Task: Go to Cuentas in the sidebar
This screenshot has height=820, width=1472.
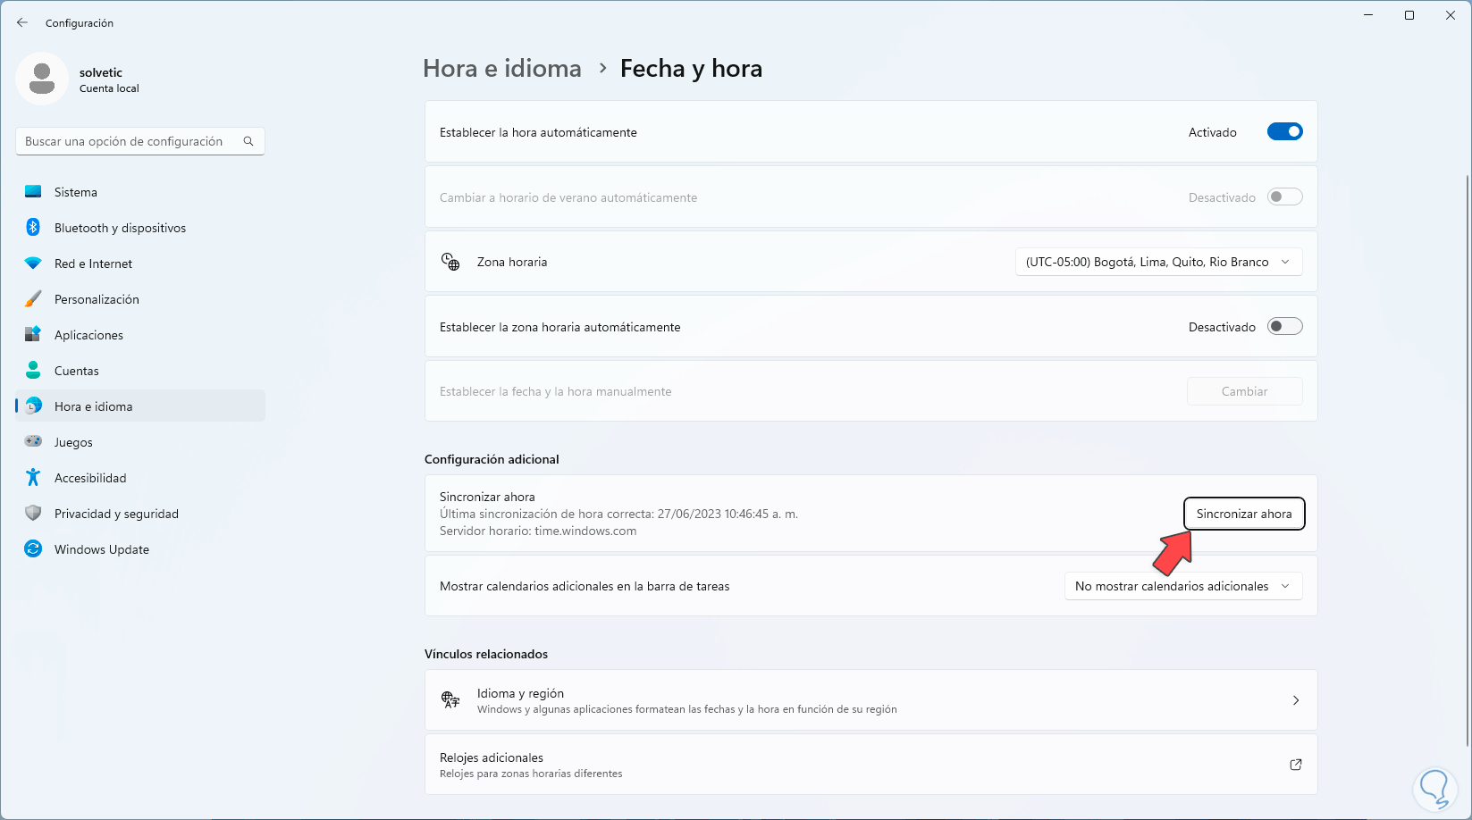Action: coord(77,371)
